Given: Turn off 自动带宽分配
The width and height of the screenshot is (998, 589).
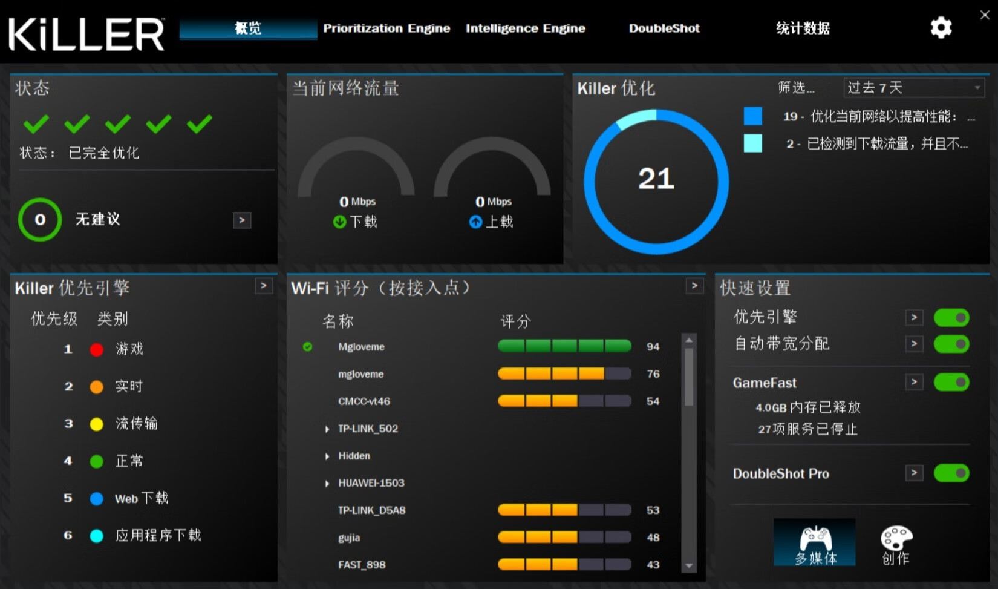Looking at the screenshot, I should 951,344.
